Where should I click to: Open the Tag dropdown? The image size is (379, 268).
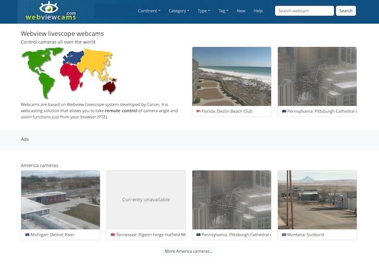224,11
